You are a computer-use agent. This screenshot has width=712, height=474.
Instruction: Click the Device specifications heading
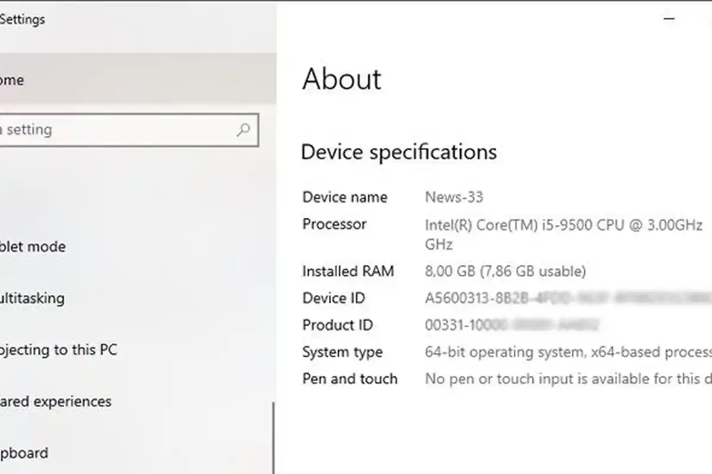point(399,152)
